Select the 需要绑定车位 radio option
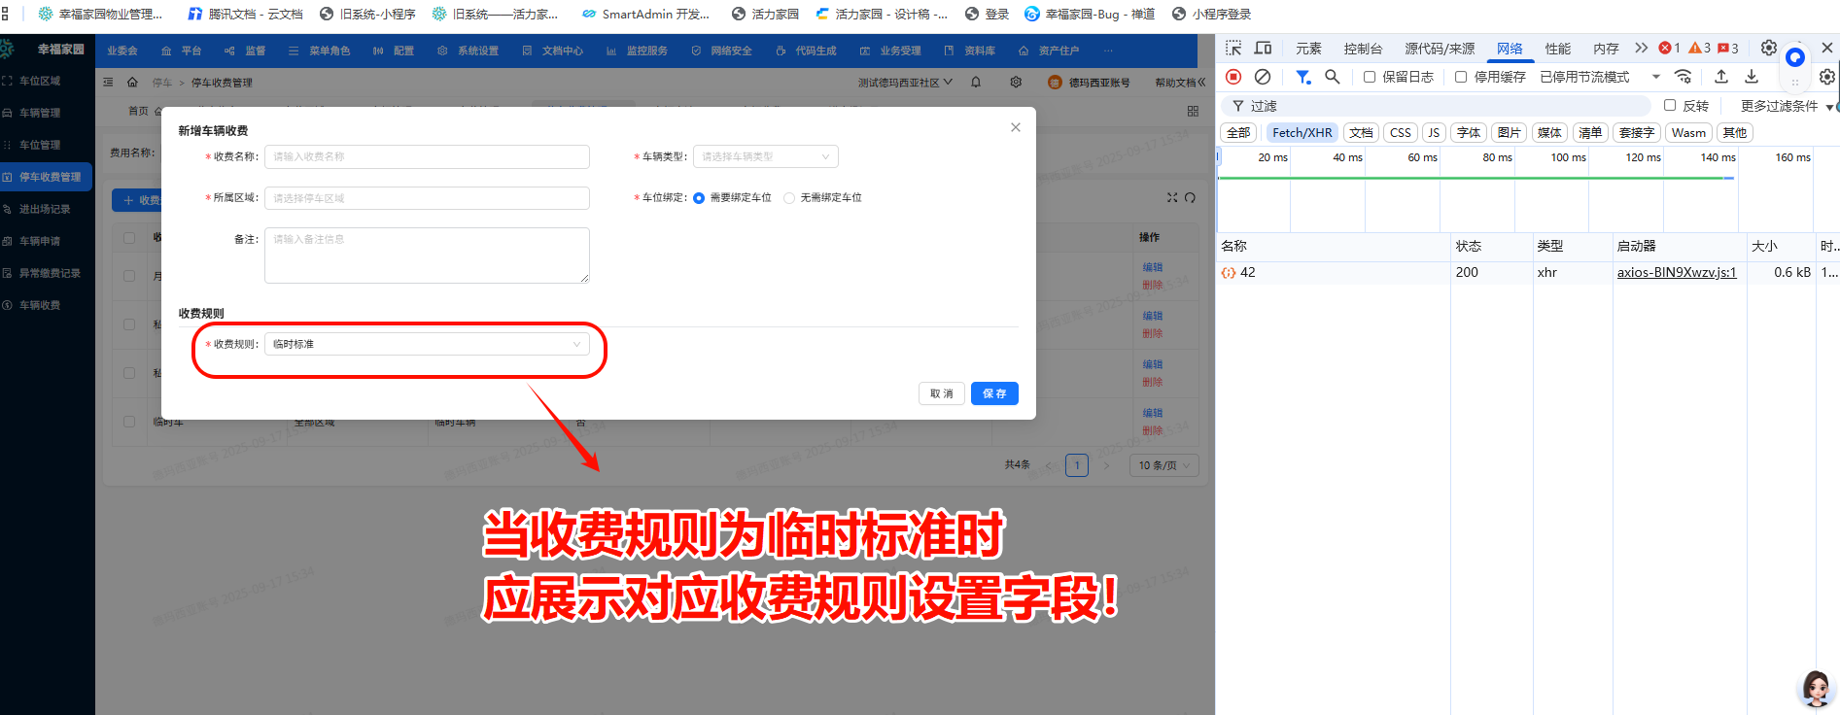Screen dimensions: 1840x715 click(x=699, y=198)
